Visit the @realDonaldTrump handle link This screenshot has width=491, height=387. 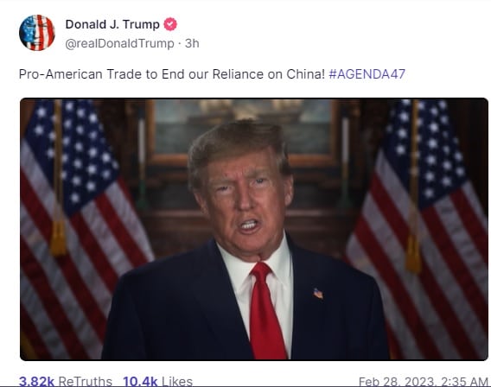(119, 43)
